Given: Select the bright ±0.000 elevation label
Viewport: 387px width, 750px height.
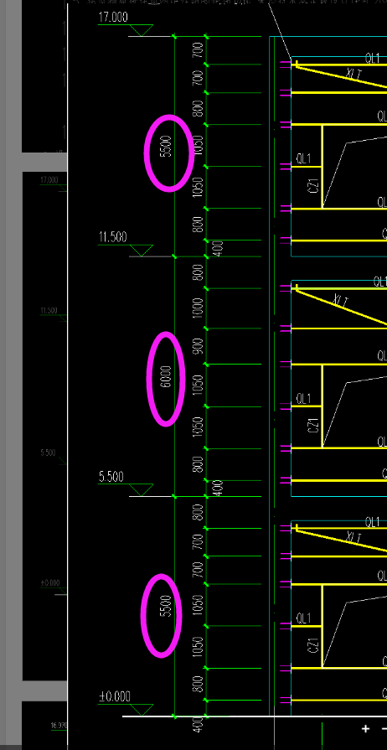Looking at the screenshot, I should (114, 696).
